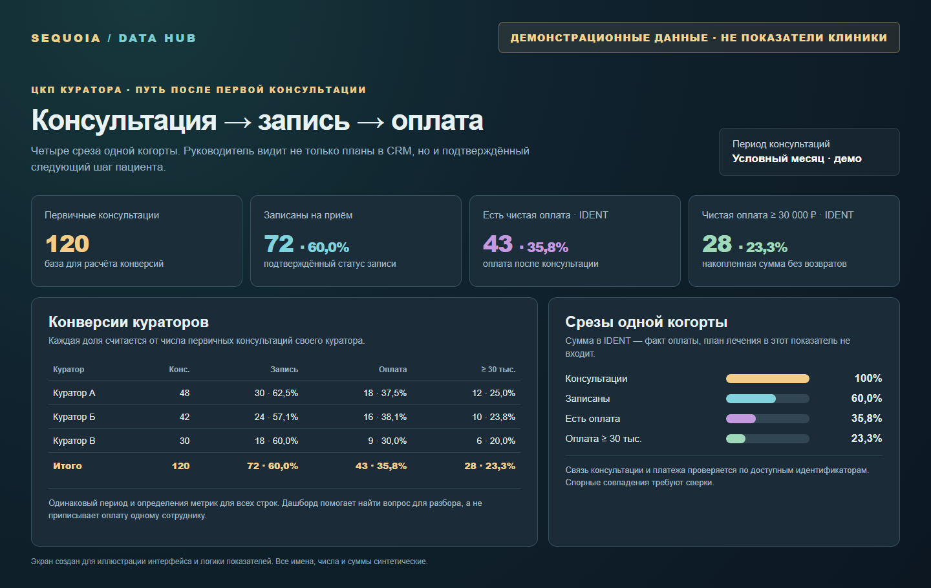Click the green Оплата ≥ 30 тыс. bar
This screenshot has width=931, height=588.
(736, 439)
